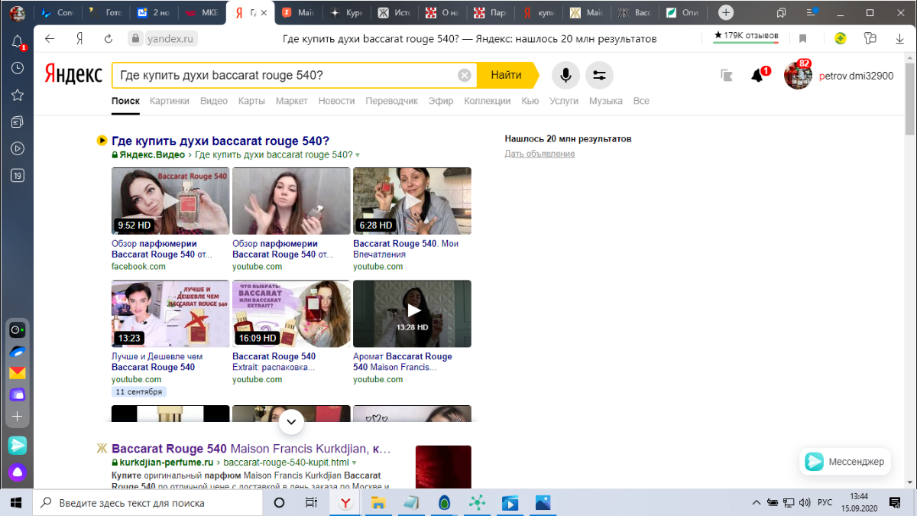Screen dimensions: 917x516
Task: Open the petrov.dmi32900 profile avatar
Action: 798,76
